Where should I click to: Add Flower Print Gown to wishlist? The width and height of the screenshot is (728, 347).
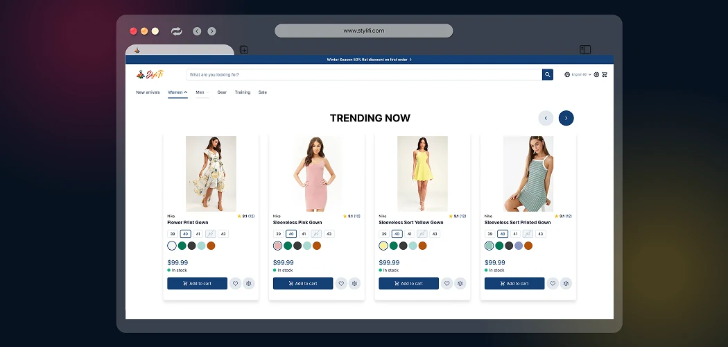pyautogui.click(x=235, y=283)
